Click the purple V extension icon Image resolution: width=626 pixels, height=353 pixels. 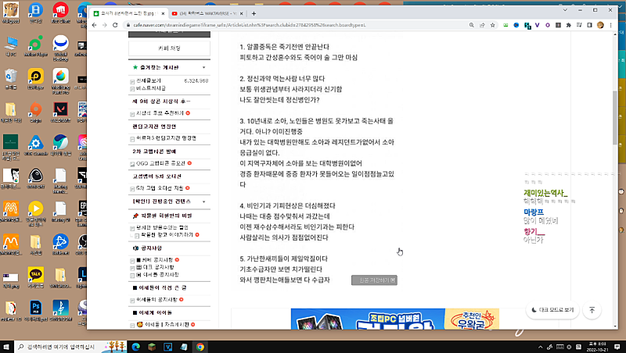click(537, 25)
